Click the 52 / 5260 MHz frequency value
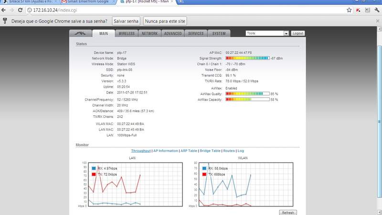This screenshot has width=382, height=215. coord(127,100)
